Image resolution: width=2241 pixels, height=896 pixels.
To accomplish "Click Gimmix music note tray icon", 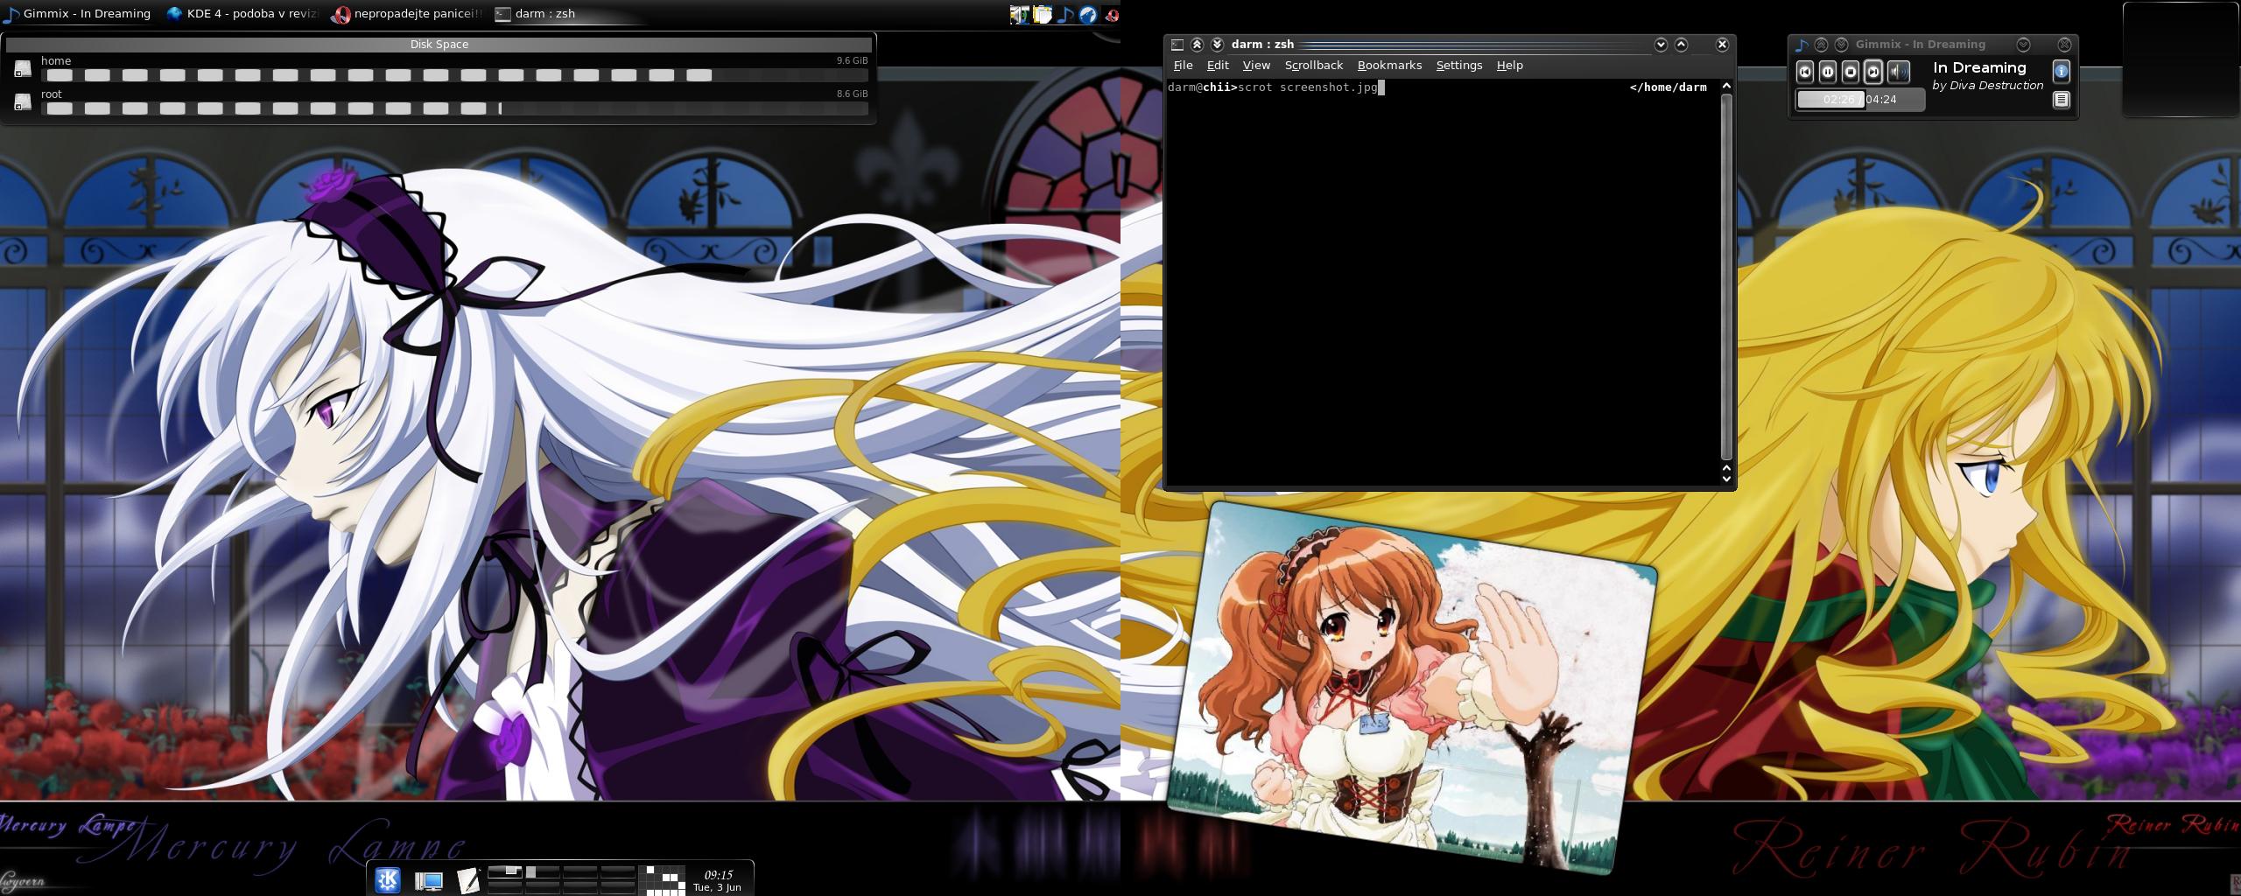I will tap(1064, 14).
